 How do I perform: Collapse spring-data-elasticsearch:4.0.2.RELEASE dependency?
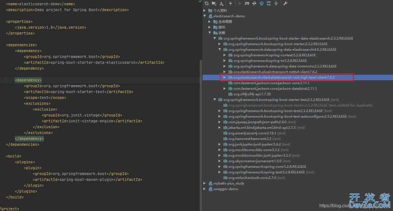(220, 49)
